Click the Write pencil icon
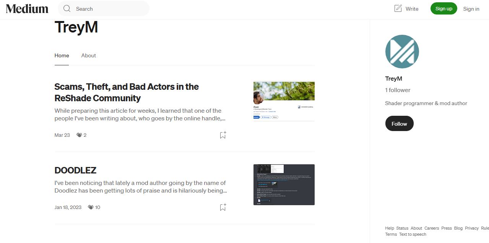Image resolution: width=489 pixels, height=243 pixels. pos(398,8)
